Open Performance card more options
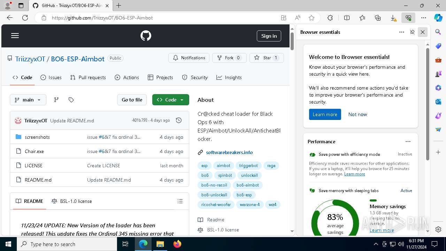The height and width of the screenshot is (251, 446). pyautogui.click(x=408, y=142)
